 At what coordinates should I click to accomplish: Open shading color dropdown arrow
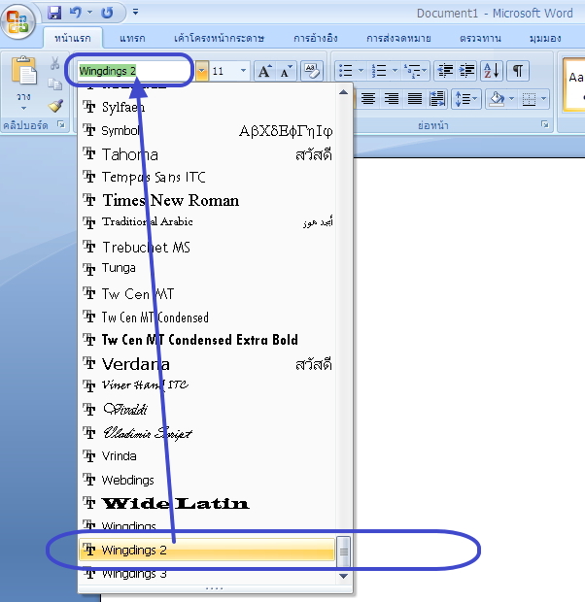[511, 99]
